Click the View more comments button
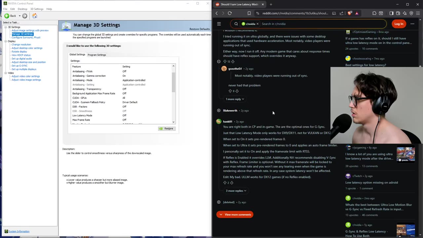Screen dimensions: 423x238 [235, 215]
